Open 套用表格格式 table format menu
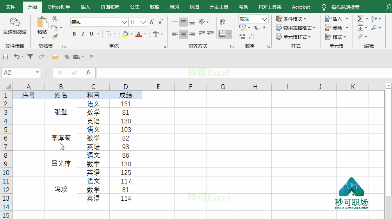Viewport: 392px width, 219px height. (x=296, y=28)
